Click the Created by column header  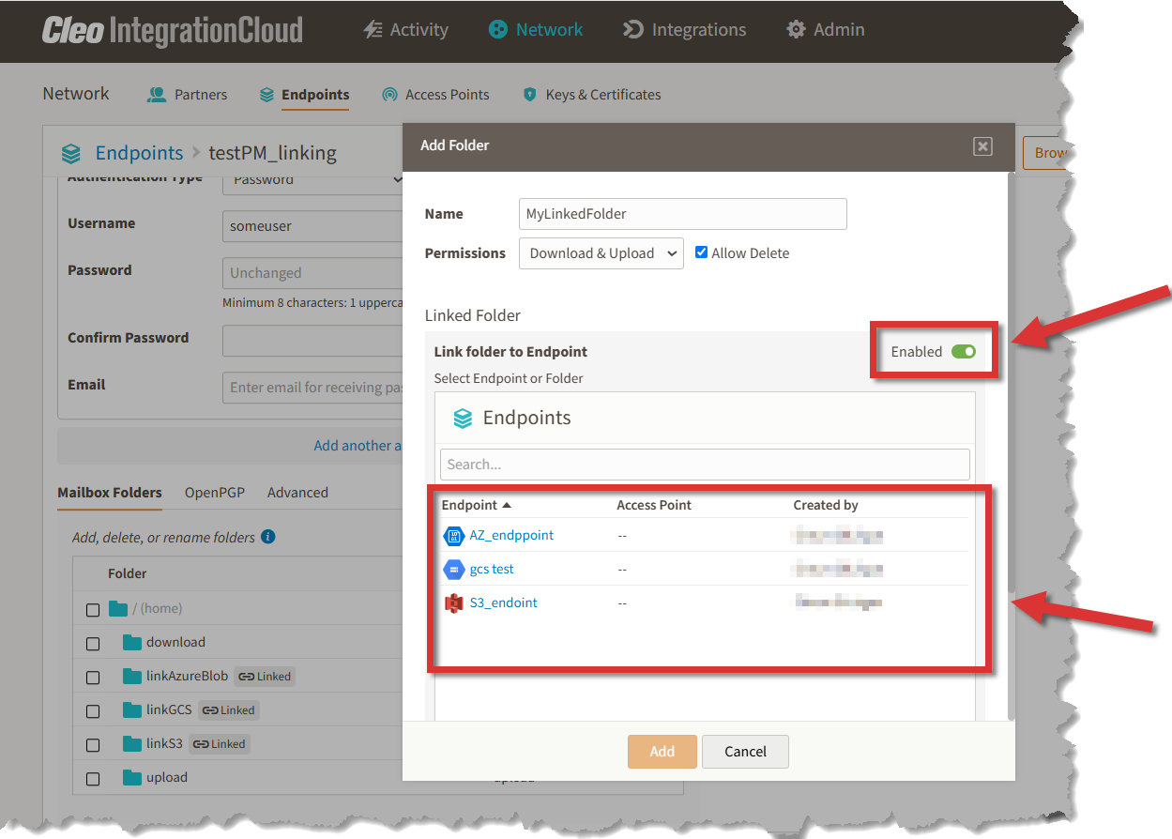tap(826, 505)
